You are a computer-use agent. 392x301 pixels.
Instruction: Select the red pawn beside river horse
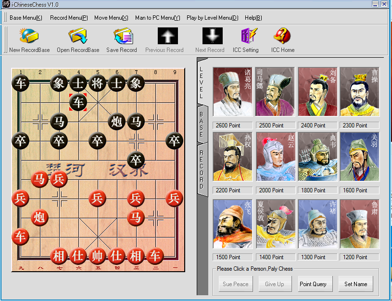[59, 179]
